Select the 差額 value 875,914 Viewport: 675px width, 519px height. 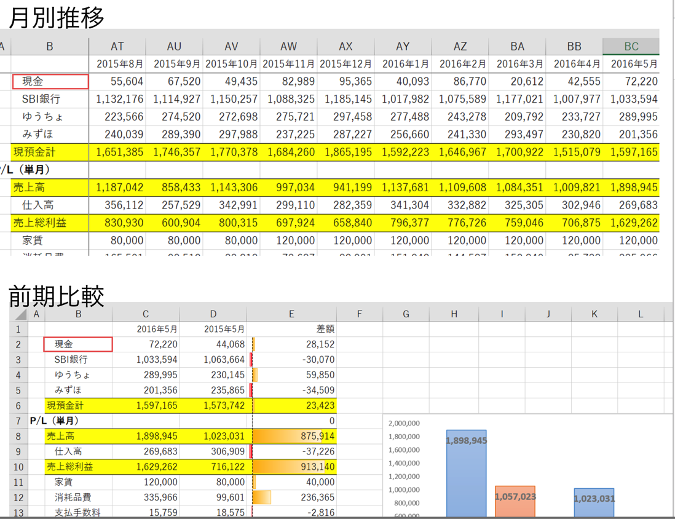click(291, 437)
